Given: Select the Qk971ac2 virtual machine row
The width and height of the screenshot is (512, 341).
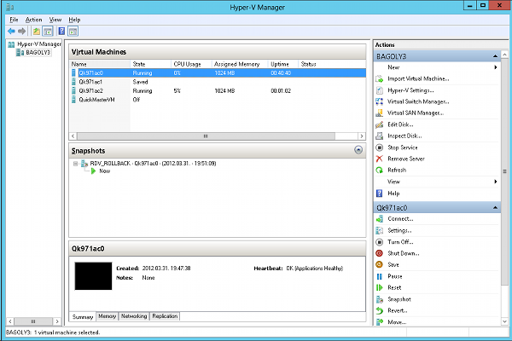Looking at the screenshot, I should coord(217,90).
